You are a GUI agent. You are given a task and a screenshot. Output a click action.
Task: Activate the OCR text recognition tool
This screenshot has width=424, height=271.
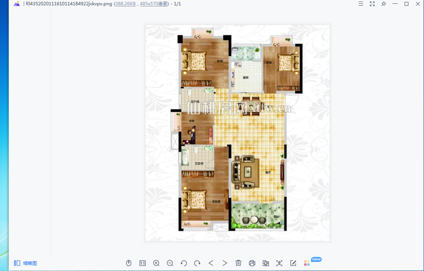(279, 263)
